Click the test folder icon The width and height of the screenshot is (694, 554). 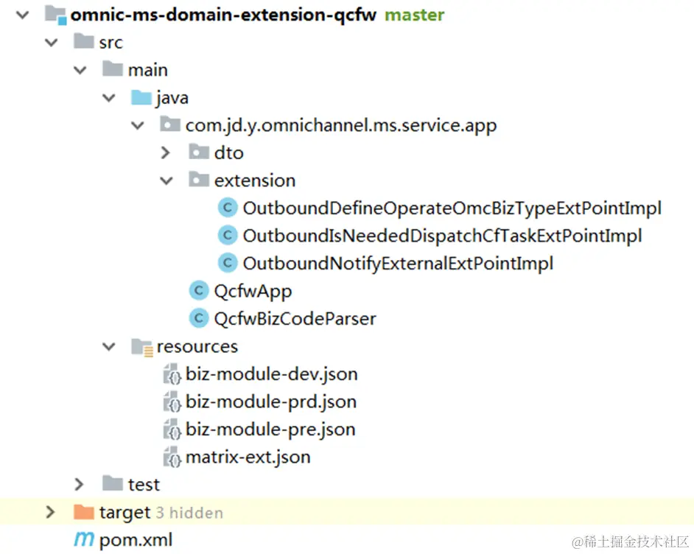click(x=113, y=483)
